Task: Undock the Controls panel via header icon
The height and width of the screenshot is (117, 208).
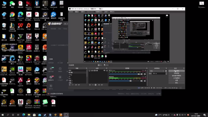Action: pyautogui.click(x=184, y=68)
